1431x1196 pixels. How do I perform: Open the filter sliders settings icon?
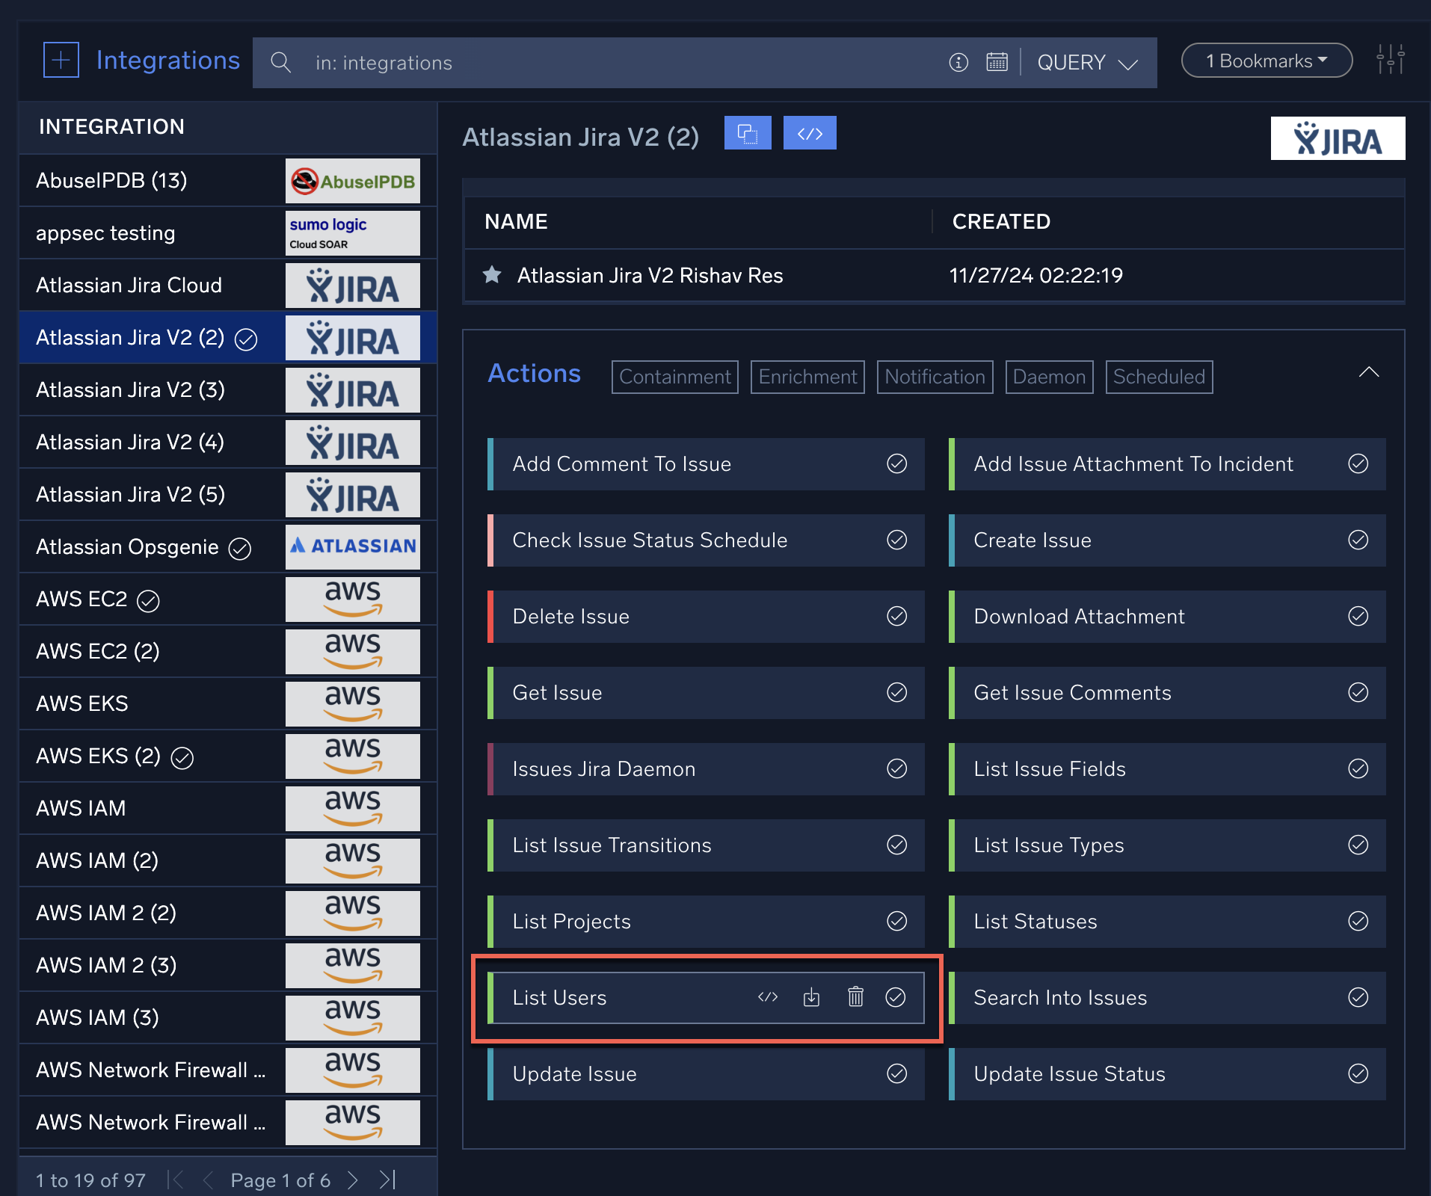click(x=1390, y=60)
